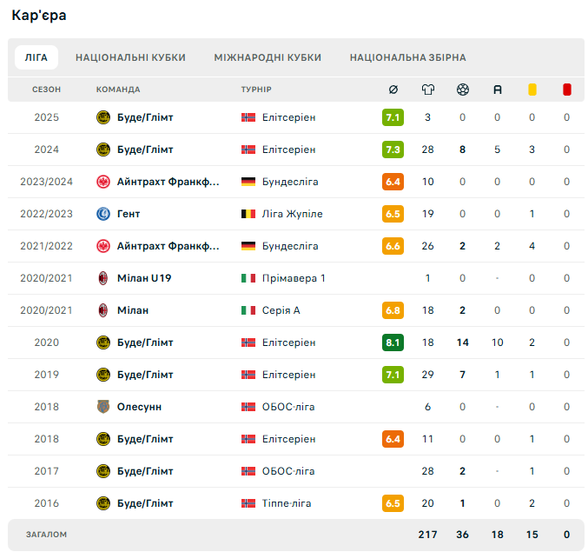The height and width of the screenshot is (552, 588).
Task: Click the soccer ball goals column icon
Action: pyautogui.click(x=463, y=90)
